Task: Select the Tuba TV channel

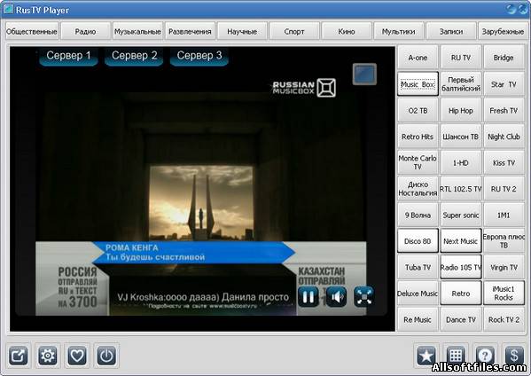Action: click(418, 267)
